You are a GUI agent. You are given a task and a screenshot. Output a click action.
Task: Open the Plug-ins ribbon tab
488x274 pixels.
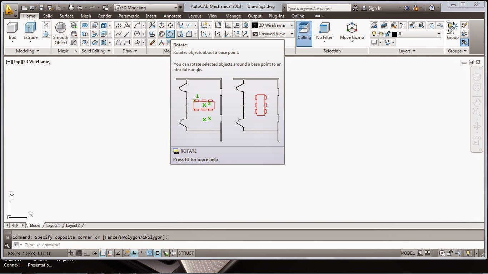276,16
